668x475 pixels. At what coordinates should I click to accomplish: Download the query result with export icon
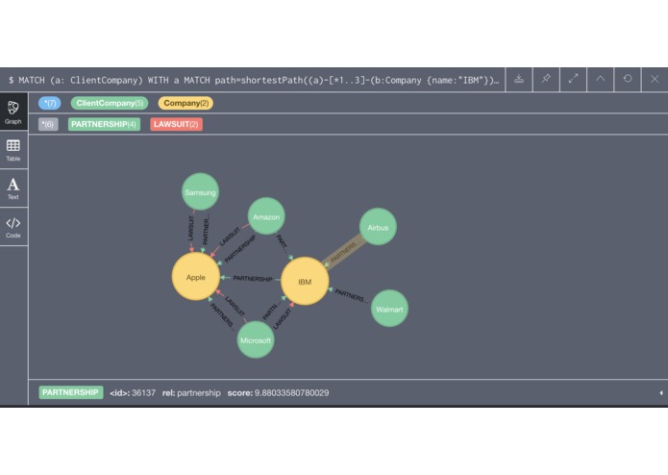[x=519, y=79]
